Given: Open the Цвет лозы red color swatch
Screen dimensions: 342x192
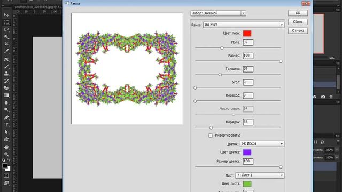Looking at the screenshot, I should click(x=247, y=33).
